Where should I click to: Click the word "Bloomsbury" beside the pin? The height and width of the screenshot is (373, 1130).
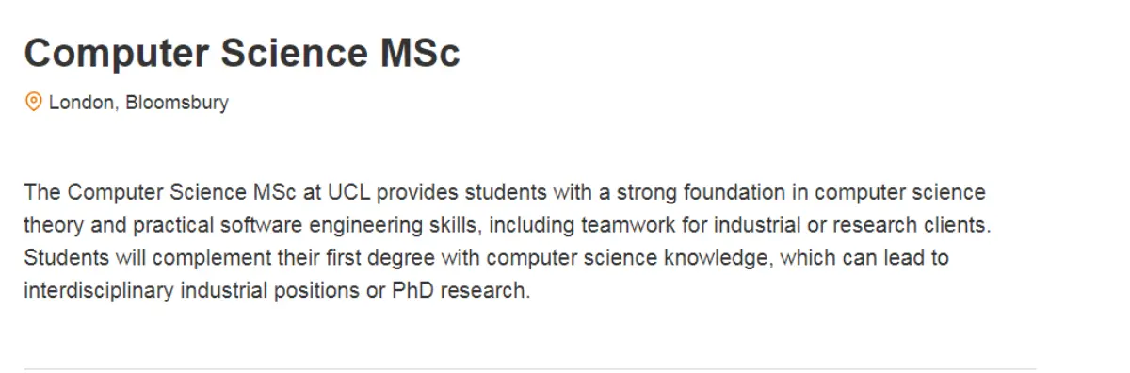tap(177, 102)
